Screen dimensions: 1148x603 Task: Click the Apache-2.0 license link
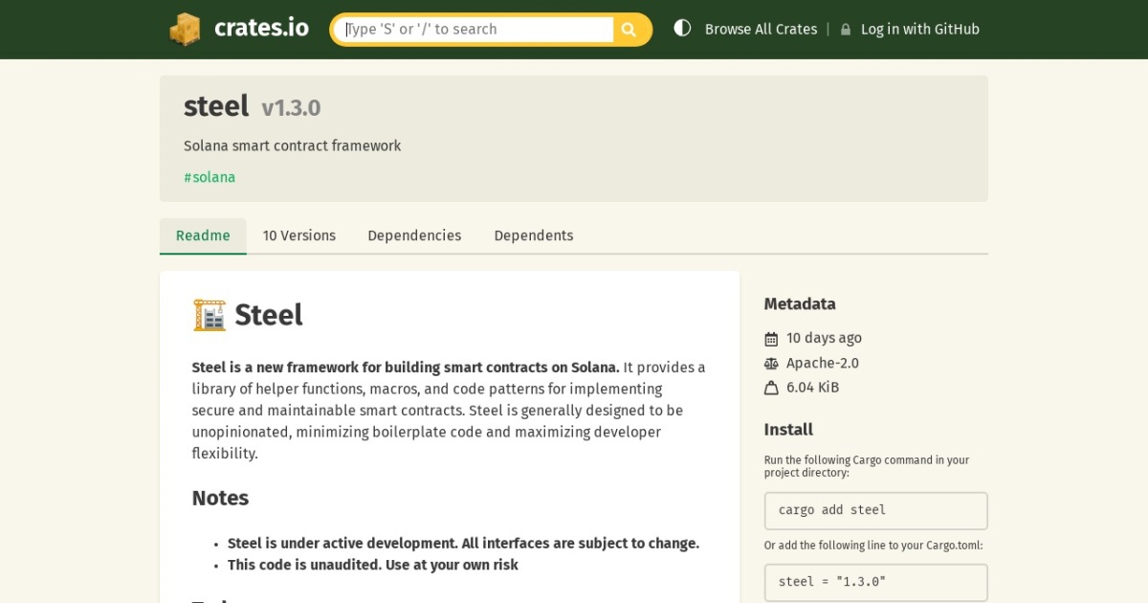[823, 364]
